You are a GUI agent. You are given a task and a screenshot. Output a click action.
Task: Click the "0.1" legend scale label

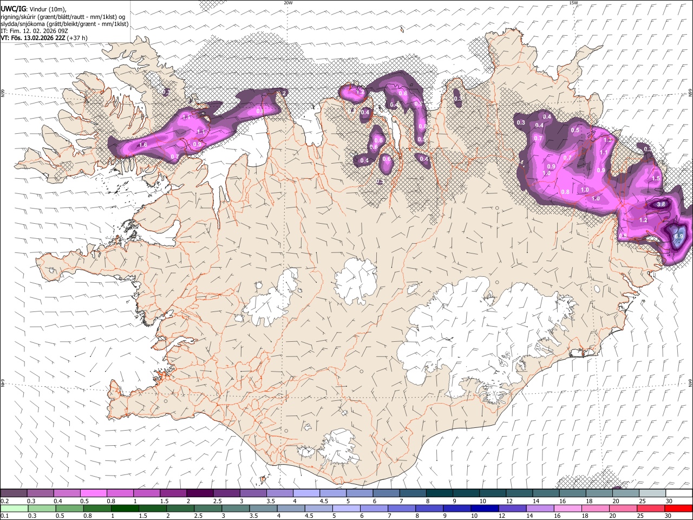(x=5, y=516)
